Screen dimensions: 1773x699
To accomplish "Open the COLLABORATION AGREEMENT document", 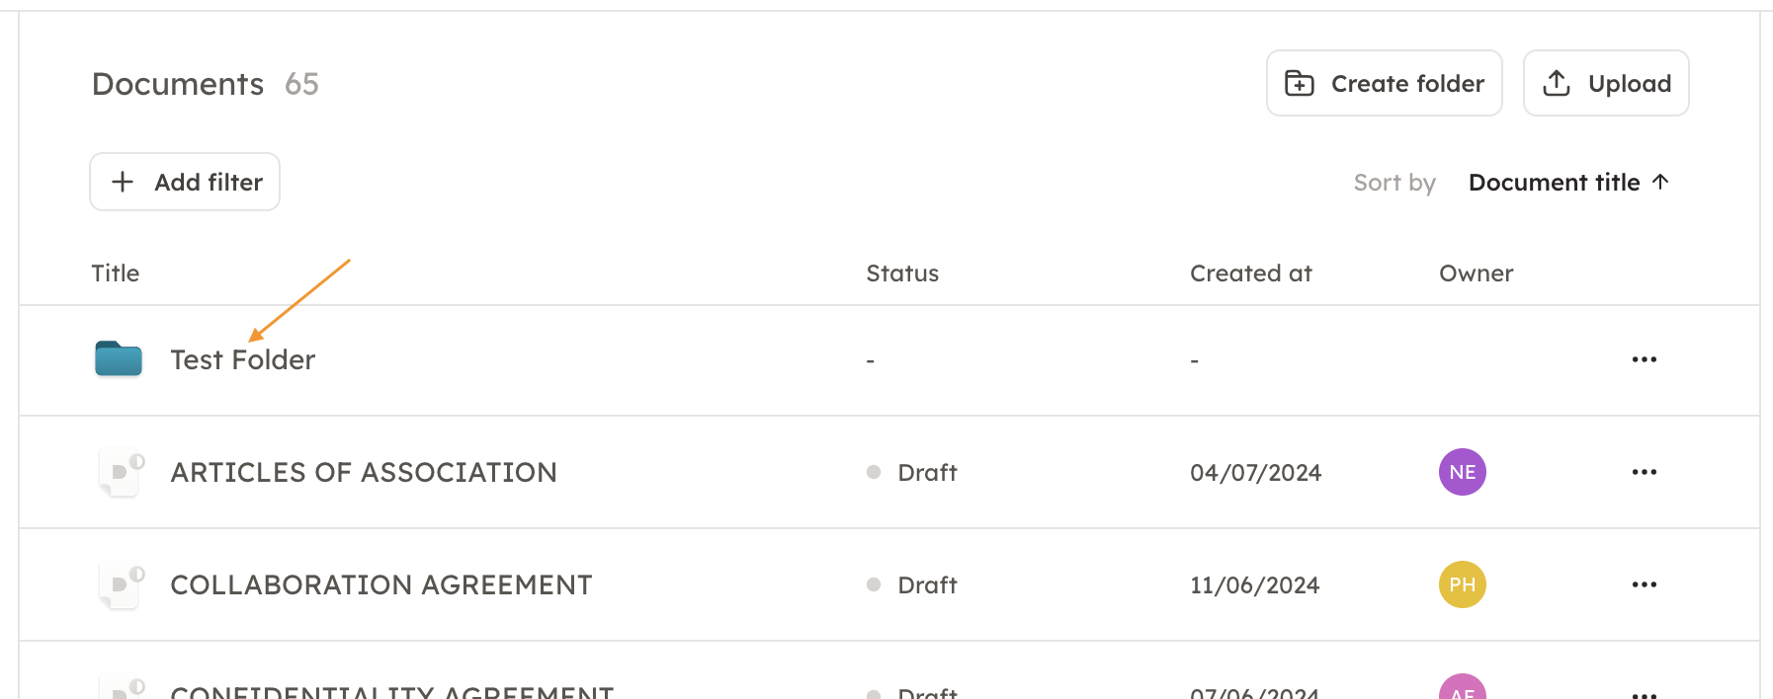I will pos(381,584).
